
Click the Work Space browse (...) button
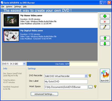coord(90,87)
